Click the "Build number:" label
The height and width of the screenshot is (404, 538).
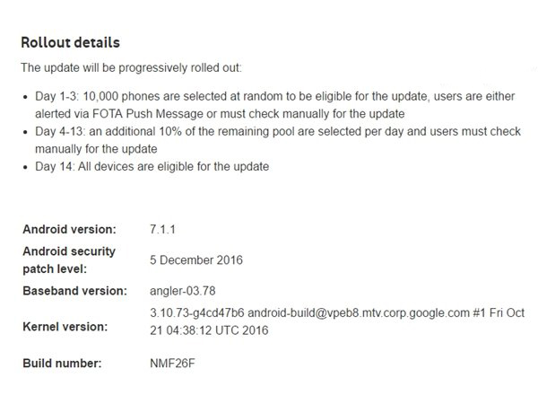[x=61, y=364]
